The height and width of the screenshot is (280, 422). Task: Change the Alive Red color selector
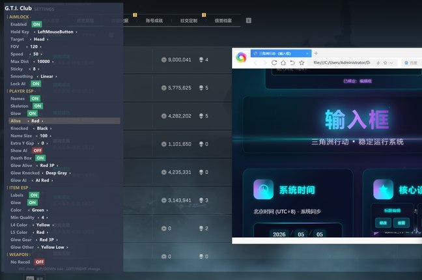[x=35, y=121]
